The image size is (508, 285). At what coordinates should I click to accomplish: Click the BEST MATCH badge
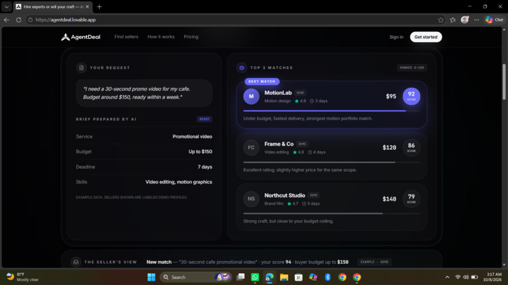pyautogui.click(x=262, y=81)
